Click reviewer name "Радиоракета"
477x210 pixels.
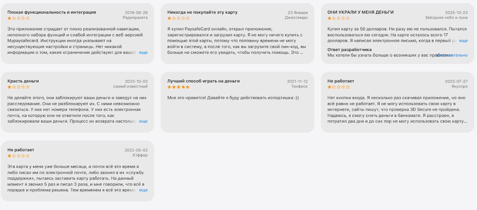coord(135,18)
